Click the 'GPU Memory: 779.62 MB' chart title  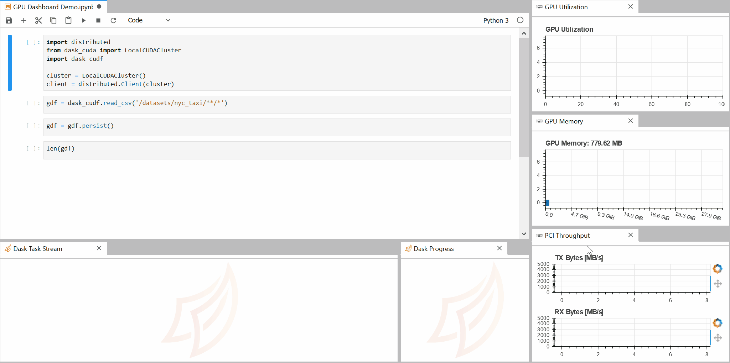coord(584,143)
